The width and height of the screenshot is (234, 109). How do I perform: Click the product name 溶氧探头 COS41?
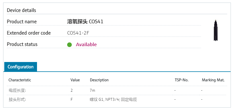[85, 22]
